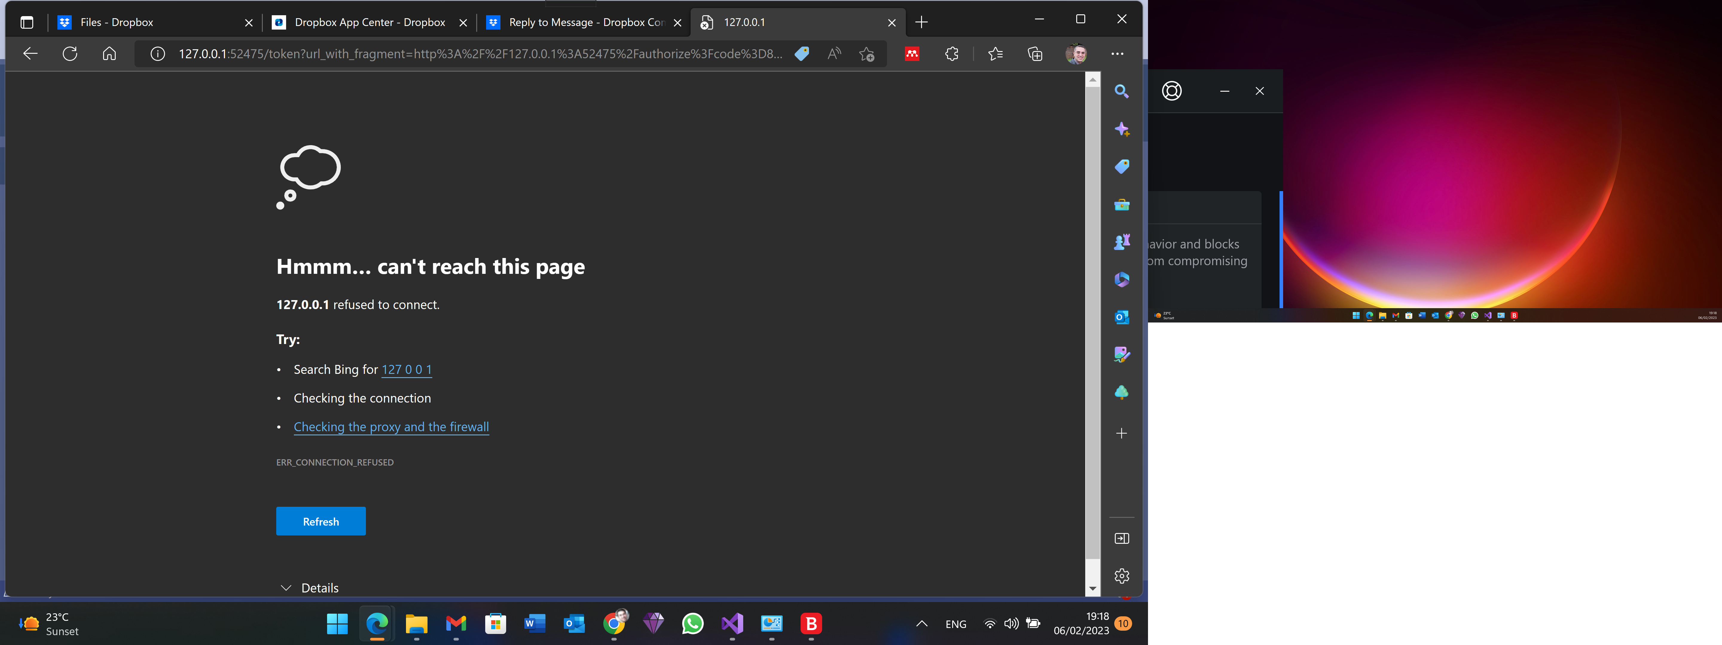Go to the home page icon
Viewport: 1722px width, 645px height.
(110, 53)
